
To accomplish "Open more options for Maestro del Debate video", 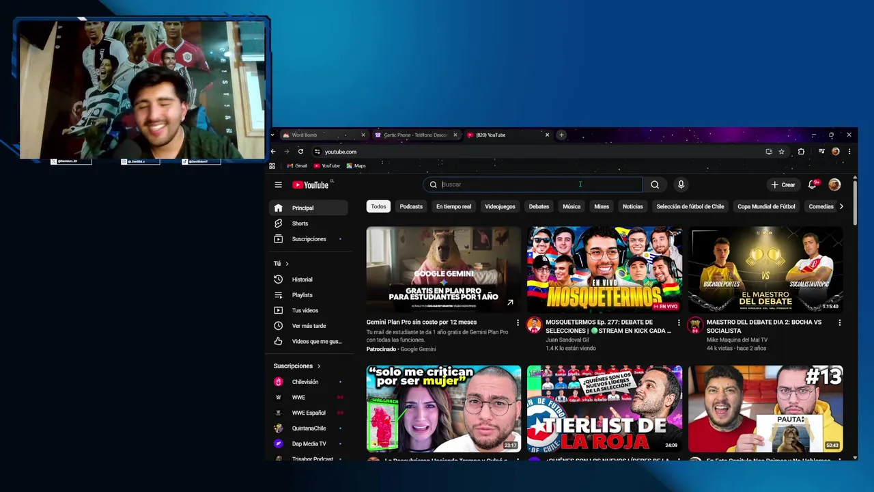I will tap(840, 323).
